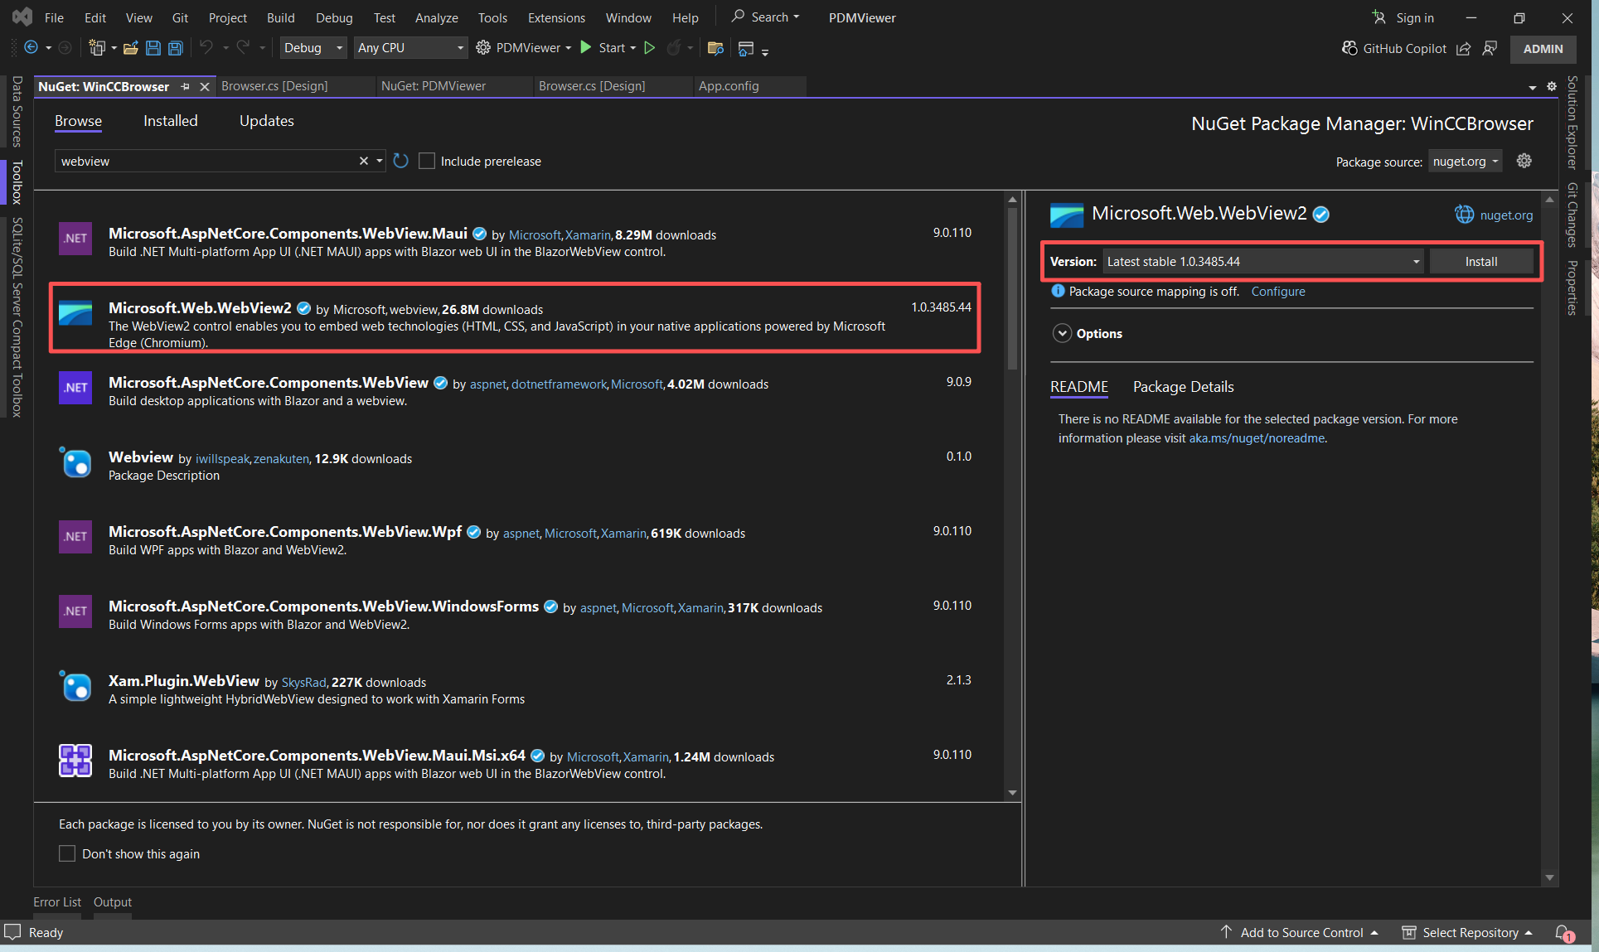Close the NuGet: WinCCBrowser tab
The width and height of the screenshot is (1599, 952).
point(205,86)
